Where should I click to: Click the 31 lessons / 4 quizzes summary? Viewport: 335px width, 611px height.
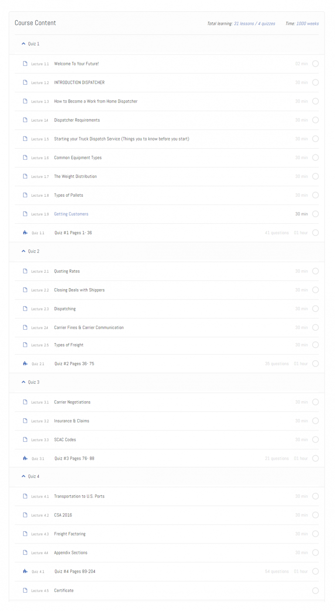(254, 24)
